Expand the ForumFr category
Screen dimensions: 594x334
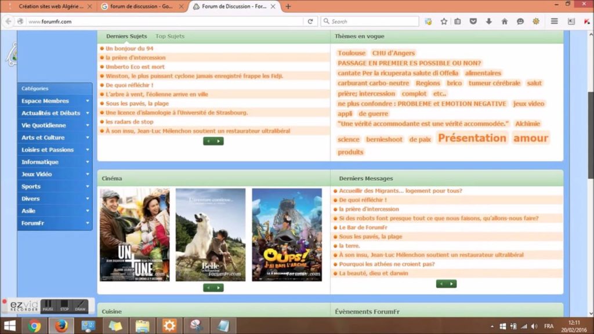(x=55, y=223)
